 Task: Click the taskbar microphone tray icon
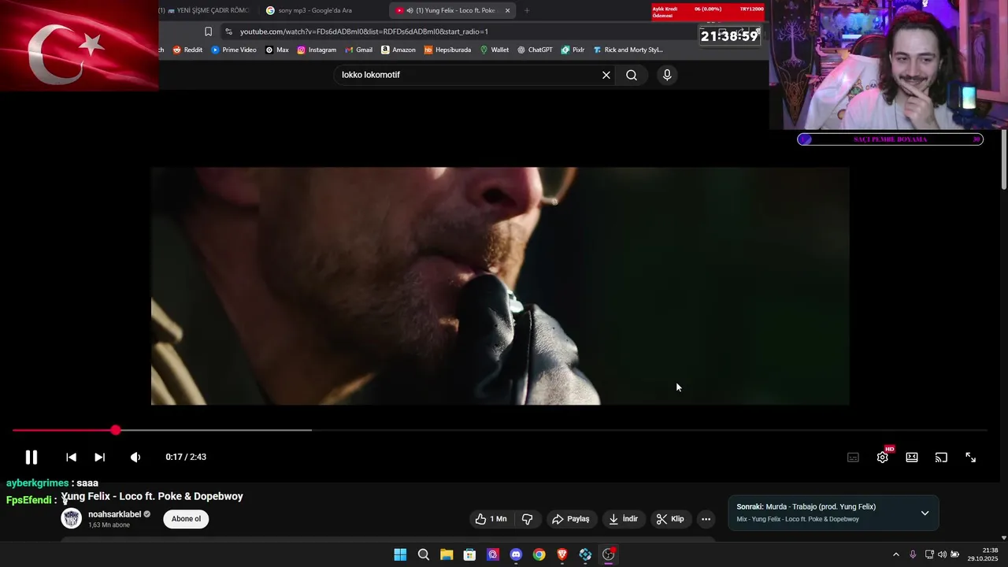click(913, 554)
